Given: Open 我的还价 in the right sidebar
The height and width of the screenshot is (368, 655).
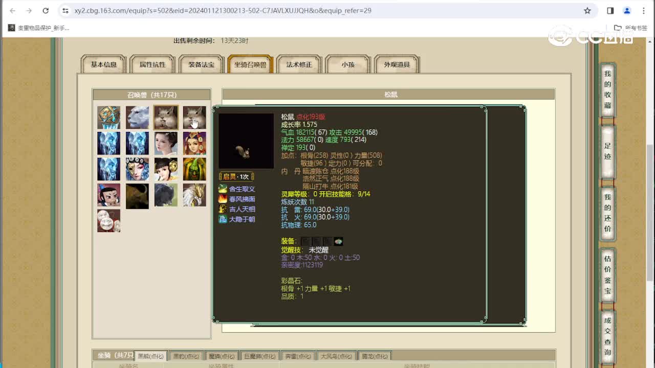Looking at the screenshot, I should click(x=607, y=213).
